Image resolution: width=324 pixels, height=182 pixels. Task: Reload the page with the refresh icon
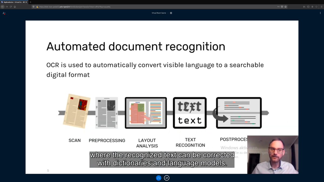point(11,6)
